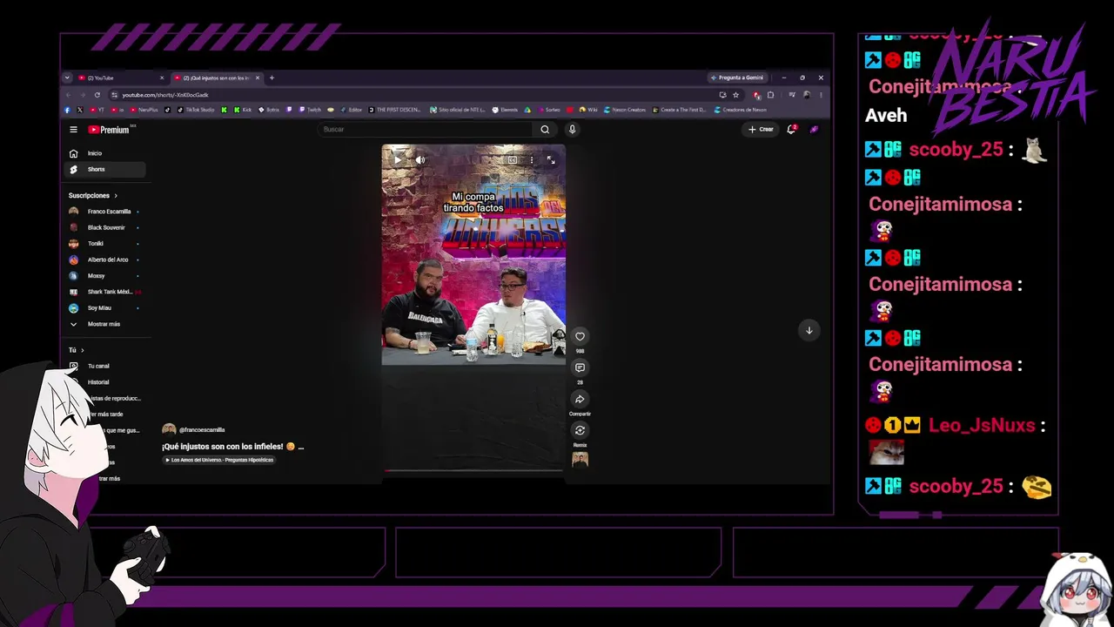Seek on the Short progress bar
The width and height of the screenshot is (1114, 627).
pos(473,470)
